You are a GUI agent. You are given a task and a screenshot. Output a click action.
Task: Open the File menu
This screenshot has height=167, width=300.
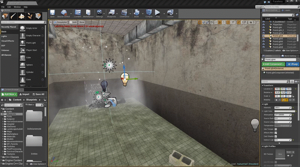coord(3,7)
